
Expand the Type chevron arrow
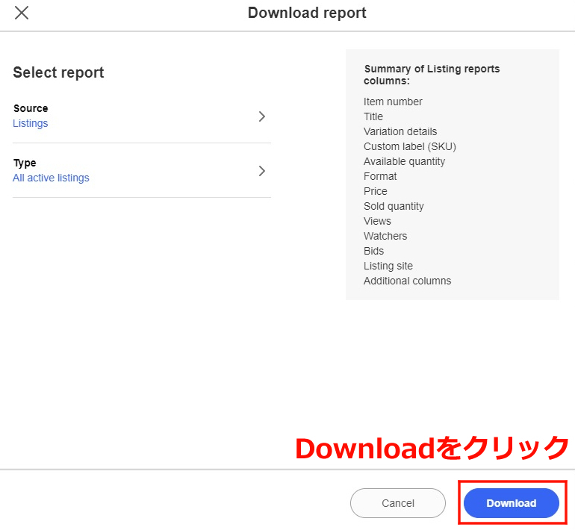click(x=262, y=171)
